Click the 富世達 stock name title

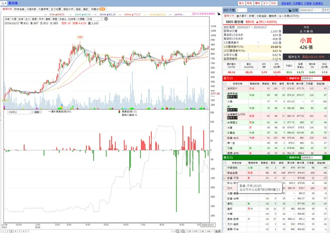pos(13,3)
